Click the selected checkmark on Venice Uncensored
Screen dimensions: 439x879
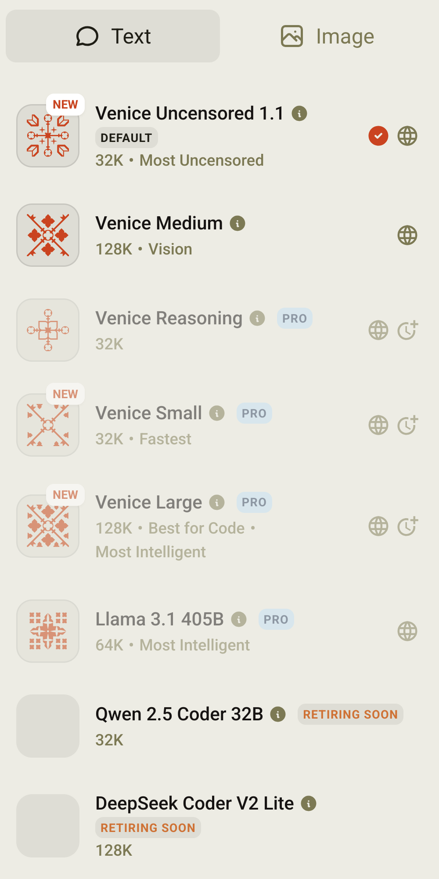pyautogui.click(x=378, y=136)
